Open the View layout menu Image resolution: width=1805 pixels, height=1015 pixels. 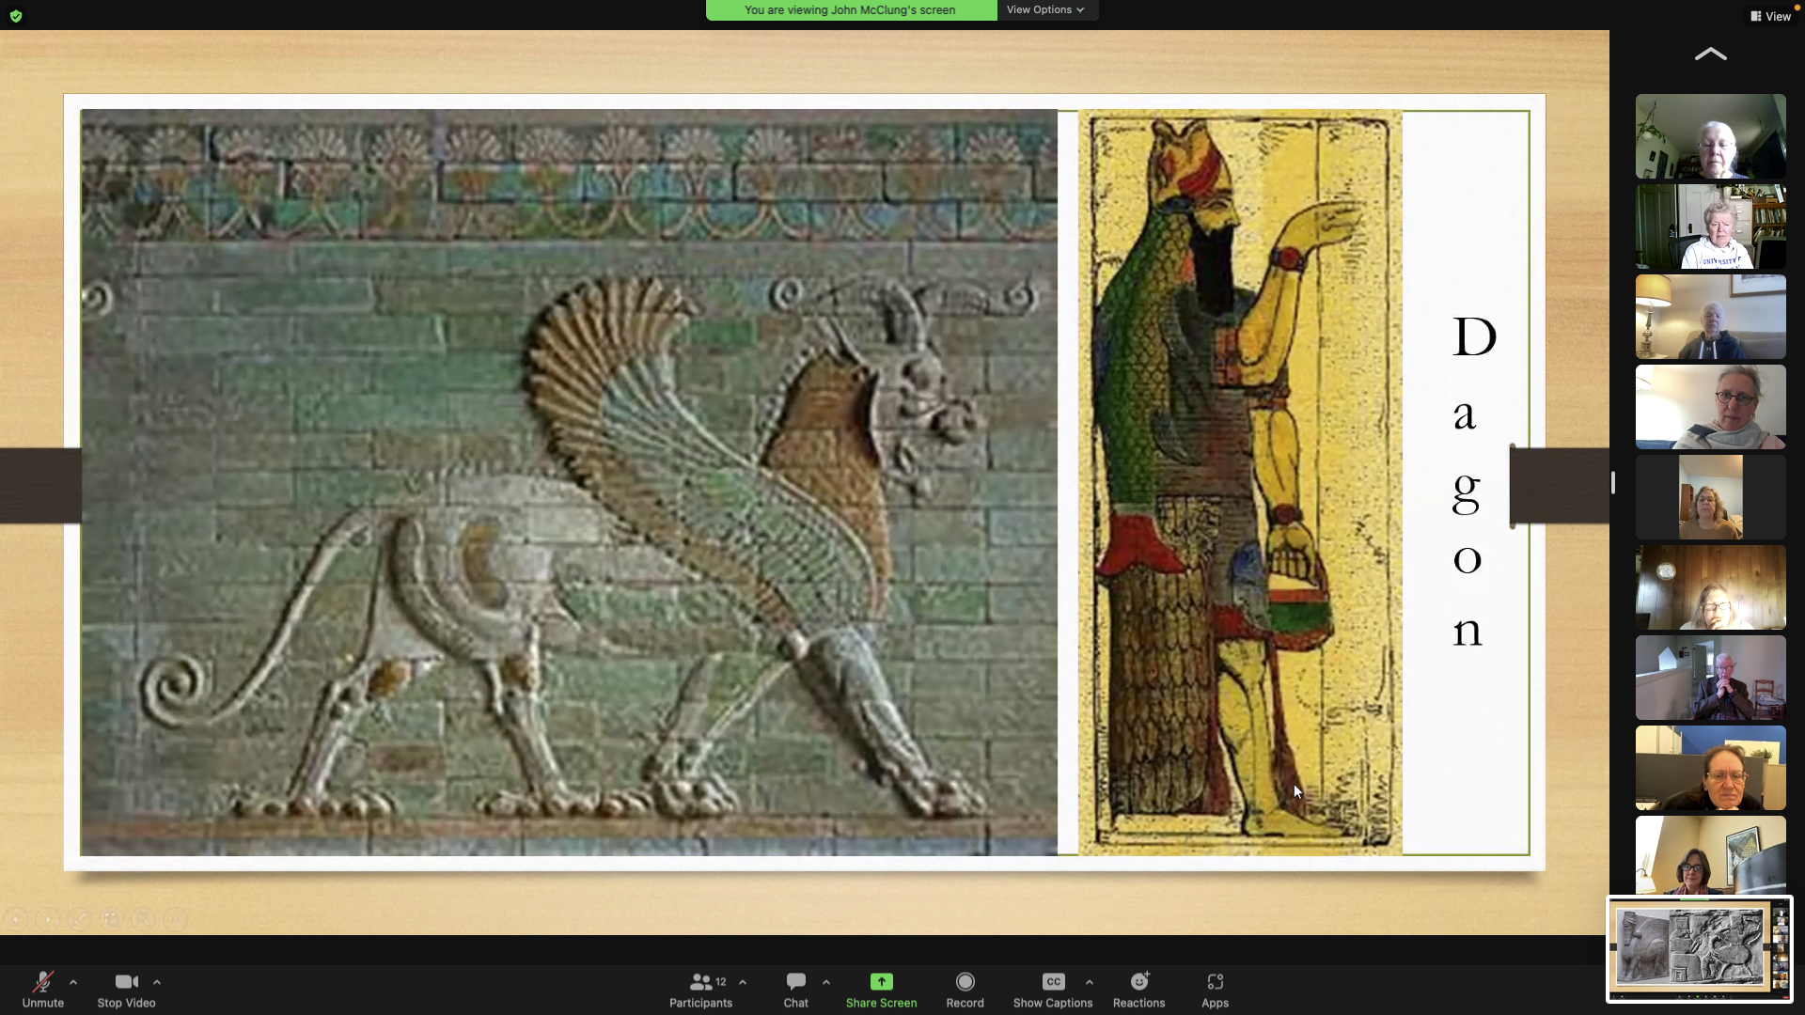1770,16
